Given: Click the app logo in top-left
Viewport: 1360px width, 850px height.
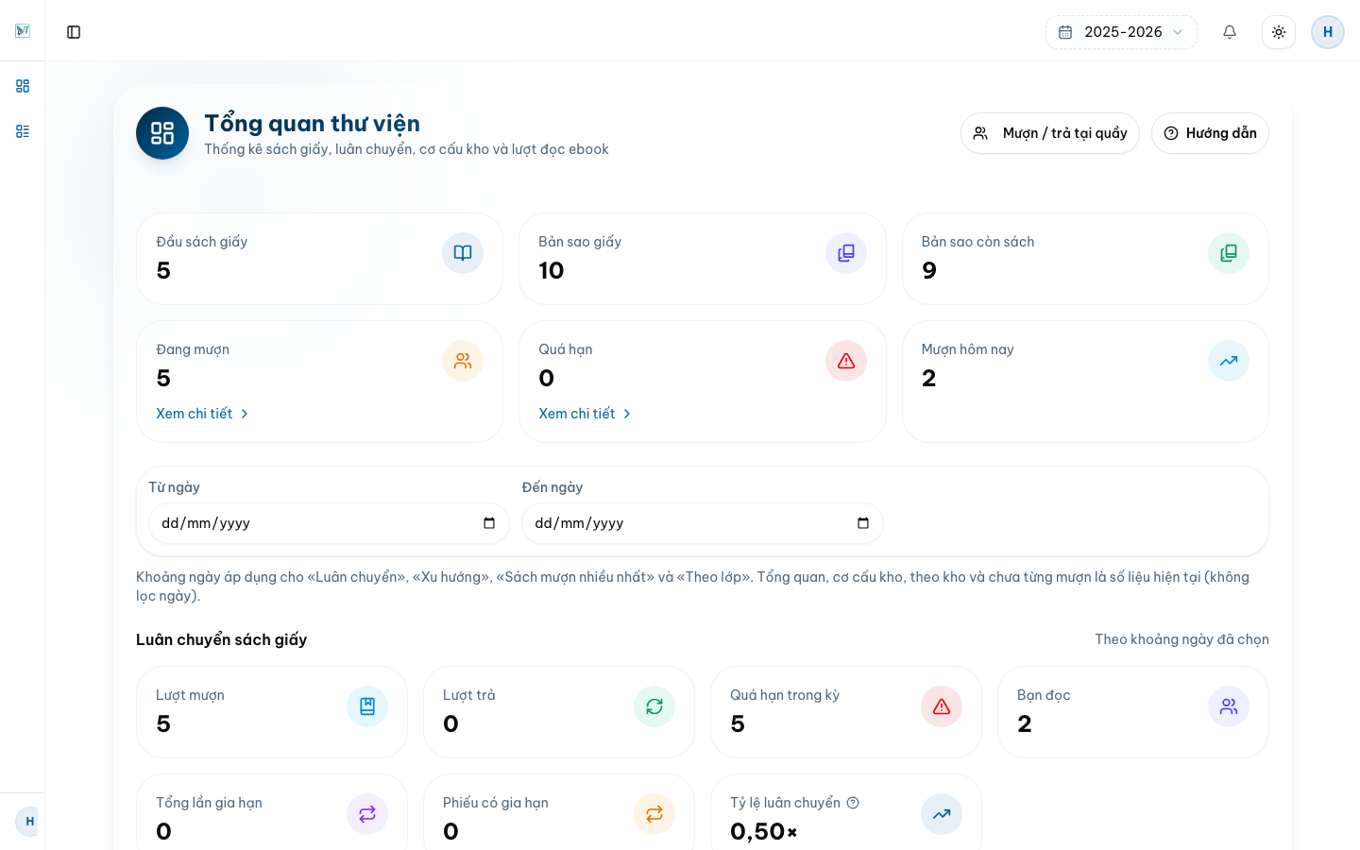Looking at the screenshot, I should coord(23,31).
